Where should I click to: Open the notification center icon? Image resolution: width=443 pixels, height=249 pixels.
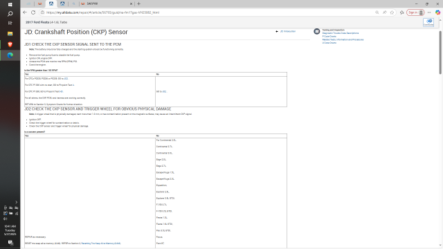click(x=10, y=243)
